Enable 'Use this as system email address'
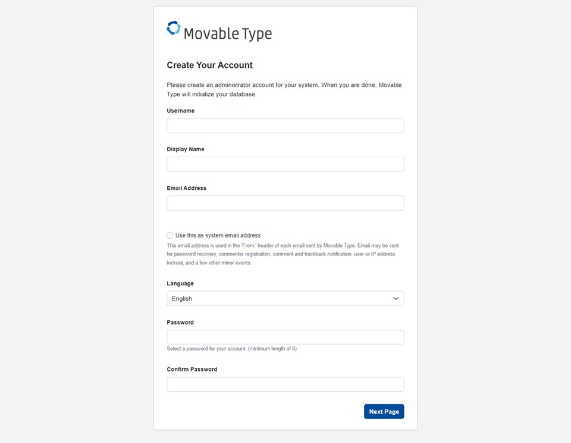This screenshot has width=571, height=443. click(169, 235)
